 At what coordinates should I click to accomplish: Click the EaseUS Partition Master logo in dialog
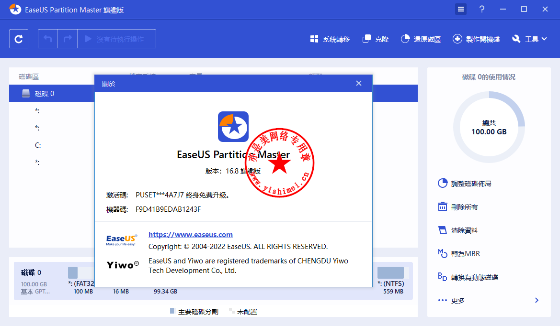[x=233, y=127]
